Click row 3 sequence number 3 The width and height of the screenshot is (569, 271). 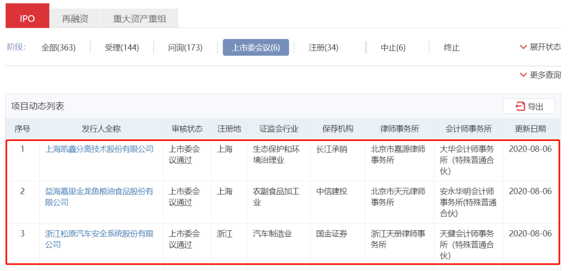[x=22, y=234]
